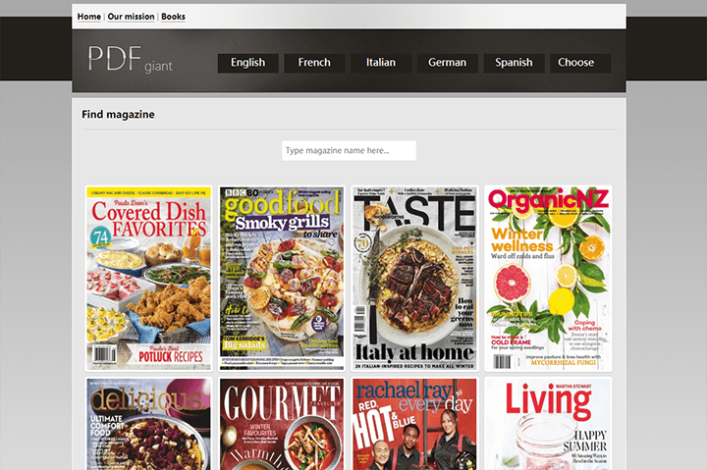The width and height of the screenshot is (707, 470).
Task: Switch to German magazines
Action: (x=447, y=63)
